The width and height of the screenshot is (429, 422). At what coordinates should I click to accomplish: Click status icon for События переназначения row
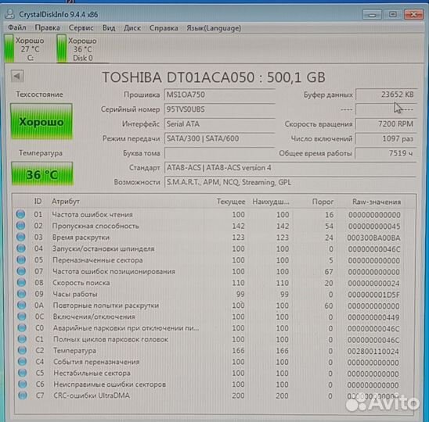click(x=23, y=361)
